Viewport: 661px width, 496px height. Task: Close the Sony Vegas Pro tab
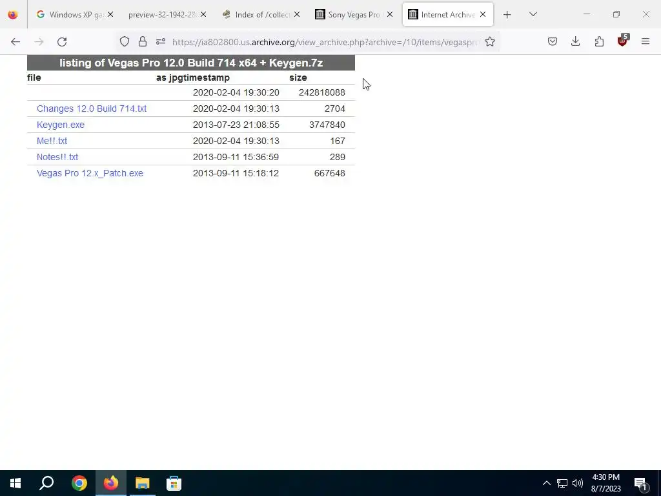(389, 14)
